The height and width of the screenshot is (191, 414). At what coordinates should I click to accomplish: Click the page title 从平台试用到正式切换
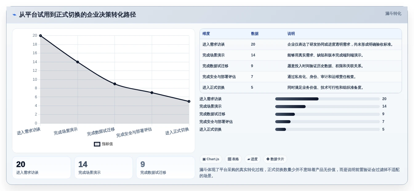[x=77, y=15]
